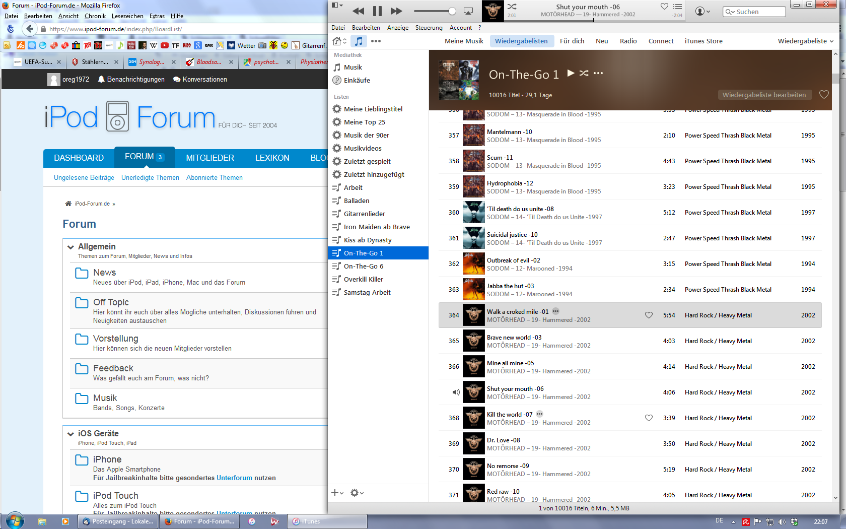Image resolution: width=846 pixels, height=529 pixels.
Task: Skip to the previous track in iTunes
Action: tap(358, 11)
